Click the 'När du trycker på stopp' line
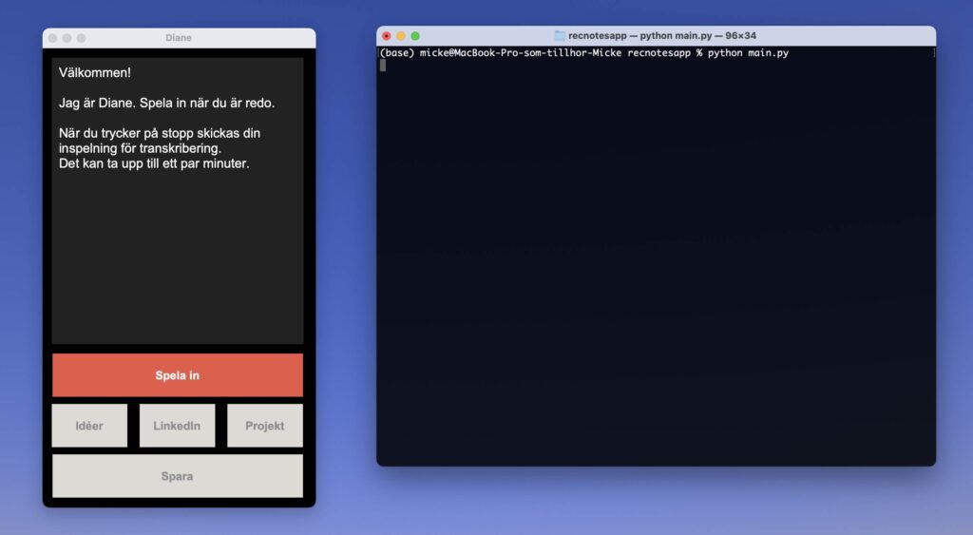Screen dimensions: 973x535 (x=160, y=133)
